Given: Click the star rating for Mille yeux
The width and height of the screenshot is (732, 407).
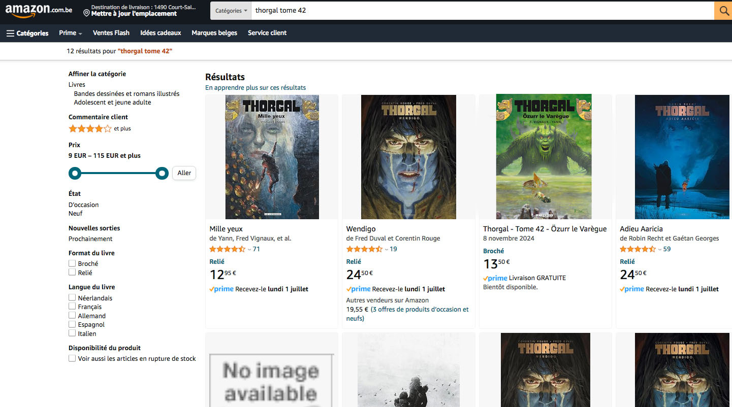Looking at the screenshot, I should 227,249.
